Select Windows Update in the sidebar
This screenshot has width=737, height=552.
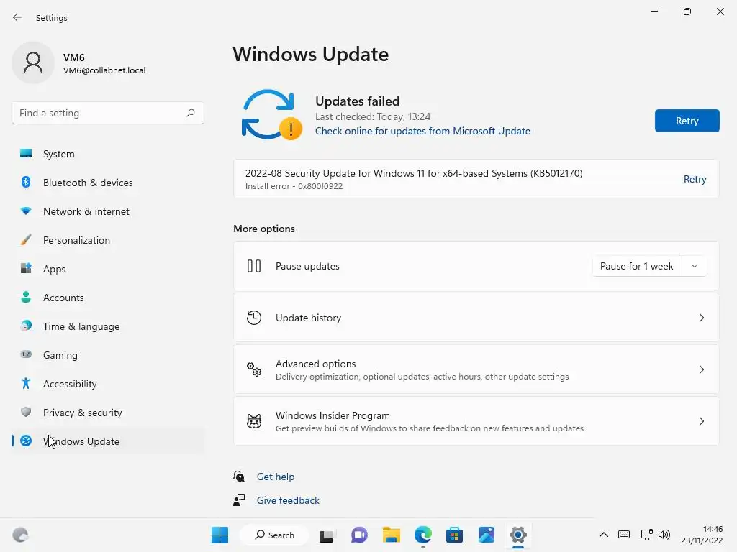[x=108, y=441]
